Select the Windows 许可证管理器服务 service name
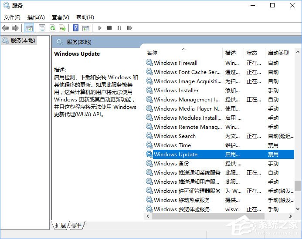This screenshot has width=302, height=239. coord(187,191)
